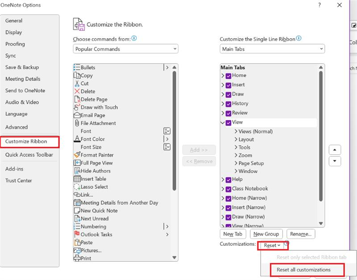Open the Popular Commands dropdown
The height and width of the screenshot is (280, 357).
125,49
